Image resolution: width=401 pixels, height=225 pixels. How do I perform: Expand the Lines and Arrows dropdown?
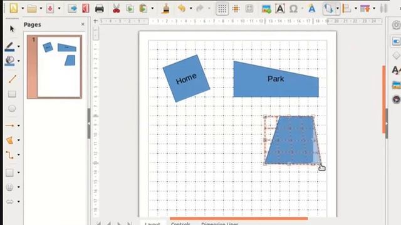[x=18, y=126]
